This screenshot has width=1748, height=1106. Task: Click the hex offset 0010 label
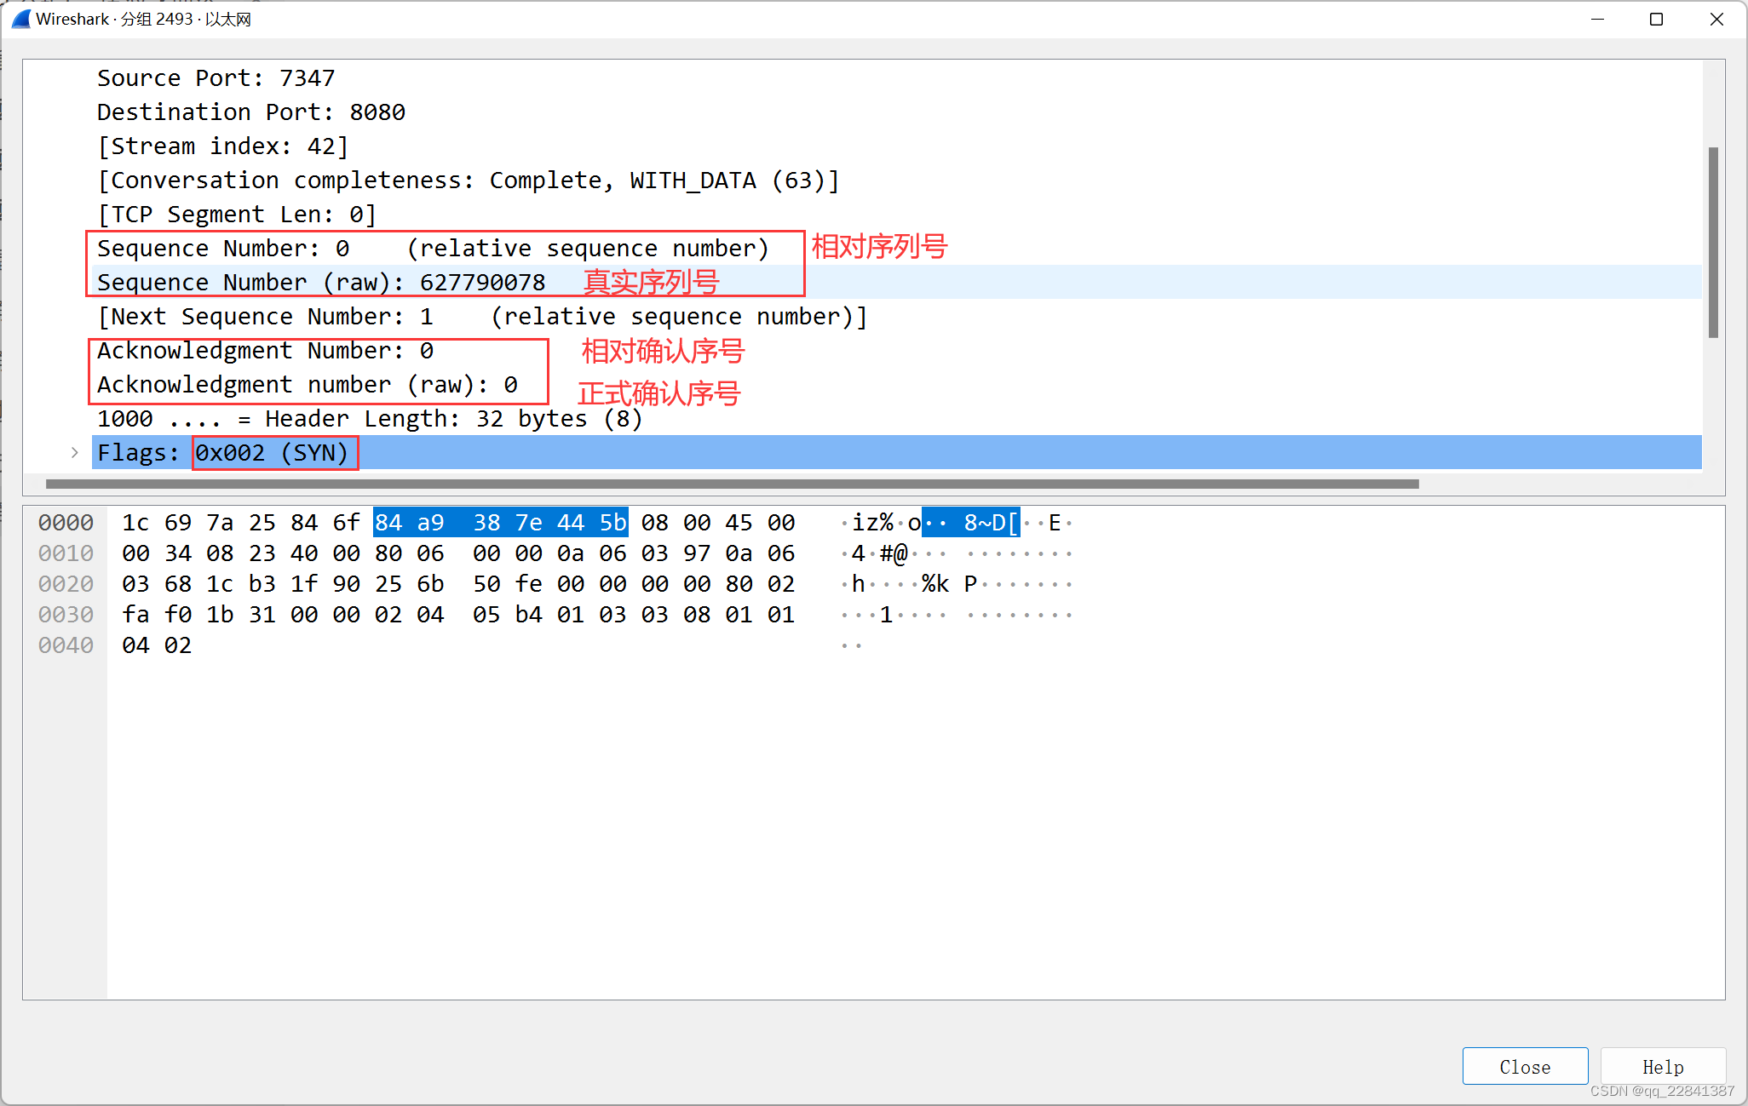coord(66,553)
